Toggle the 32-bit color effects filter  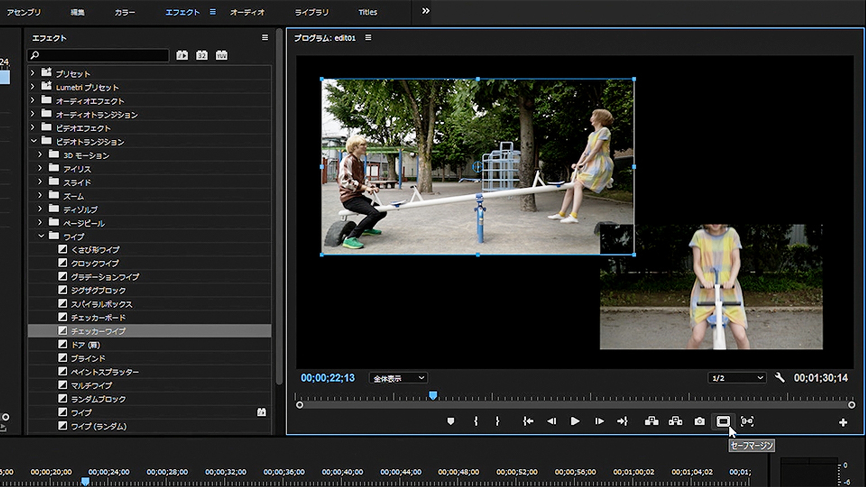pyautogui.click(x=202, y=55)
